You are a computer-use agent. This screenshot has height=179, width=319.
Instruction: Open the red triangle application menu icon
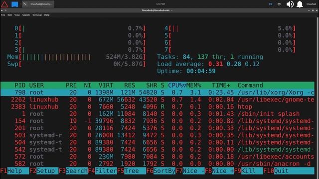tap(4, 4)
